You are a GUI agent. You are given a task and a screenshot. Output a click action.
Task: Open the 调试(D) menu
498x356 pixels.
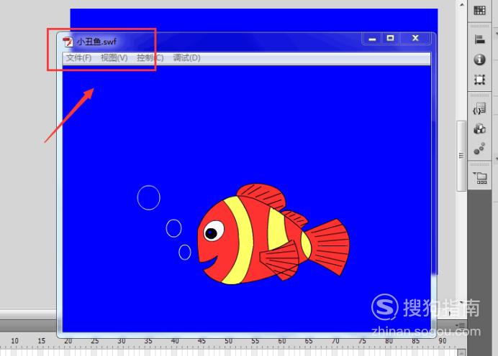point(187,58)
